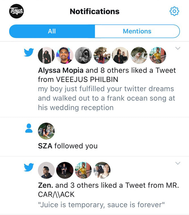Open the "Juice is temporary" tweet text
This screenshot has height=215, width=189.
tap(101, 204)
